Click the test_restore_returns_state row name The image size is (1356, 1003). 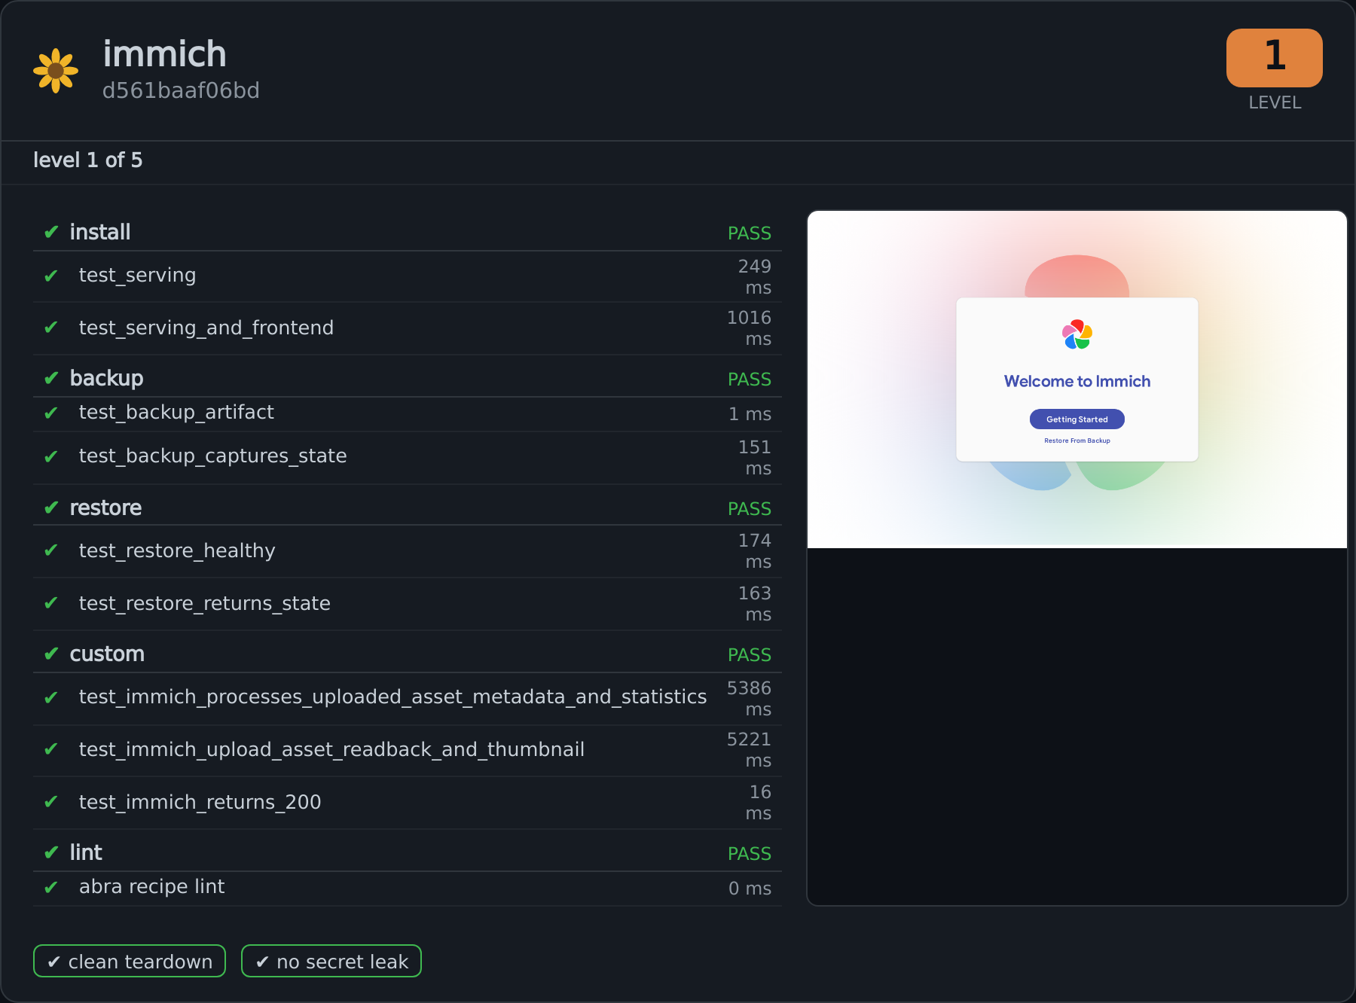(205, 604)
